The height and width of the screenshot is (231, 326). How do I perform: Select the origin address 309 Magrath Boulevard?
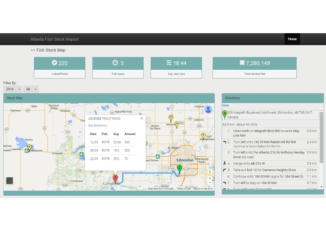(x=270, y=115)
